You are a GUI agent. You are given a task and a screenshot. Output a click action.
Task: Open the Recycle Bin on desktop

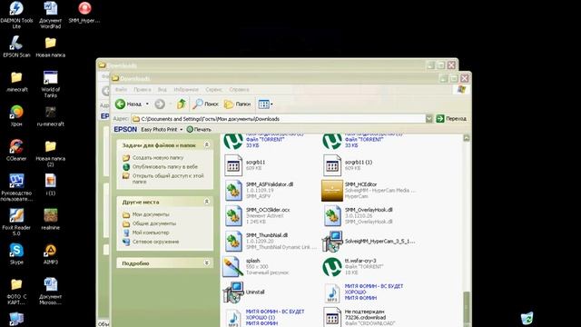pyautogui.click(x=527, y=318)
